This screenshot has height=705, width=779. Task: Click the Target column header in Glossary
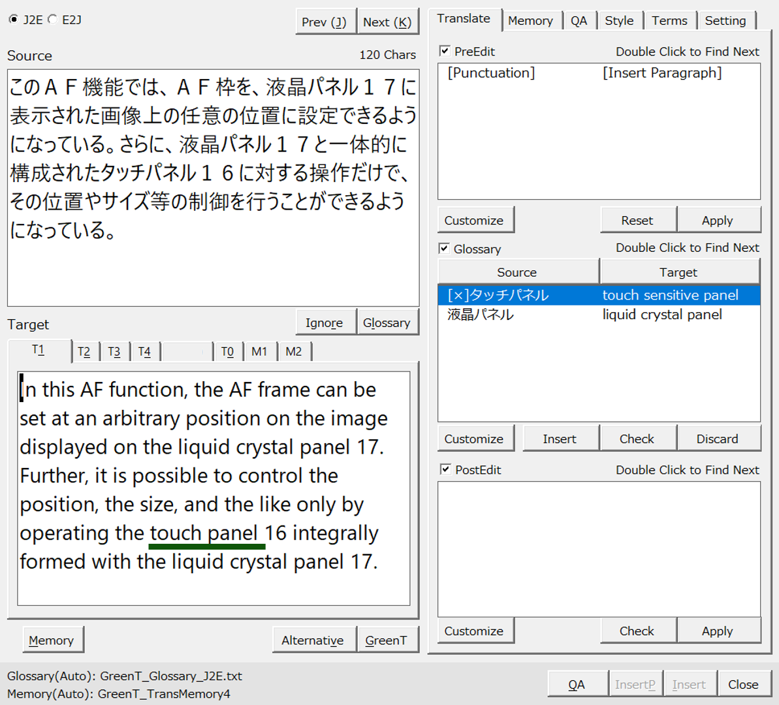[x=678, y=272]
